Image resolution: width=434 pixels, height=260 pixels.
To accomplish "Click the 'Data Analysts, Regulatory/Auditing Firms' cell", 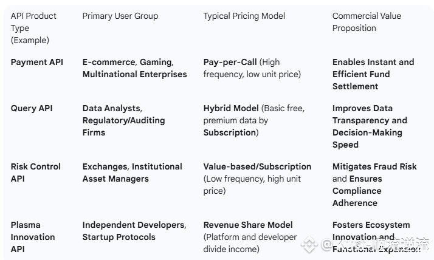I will click(x=123, y=120).
